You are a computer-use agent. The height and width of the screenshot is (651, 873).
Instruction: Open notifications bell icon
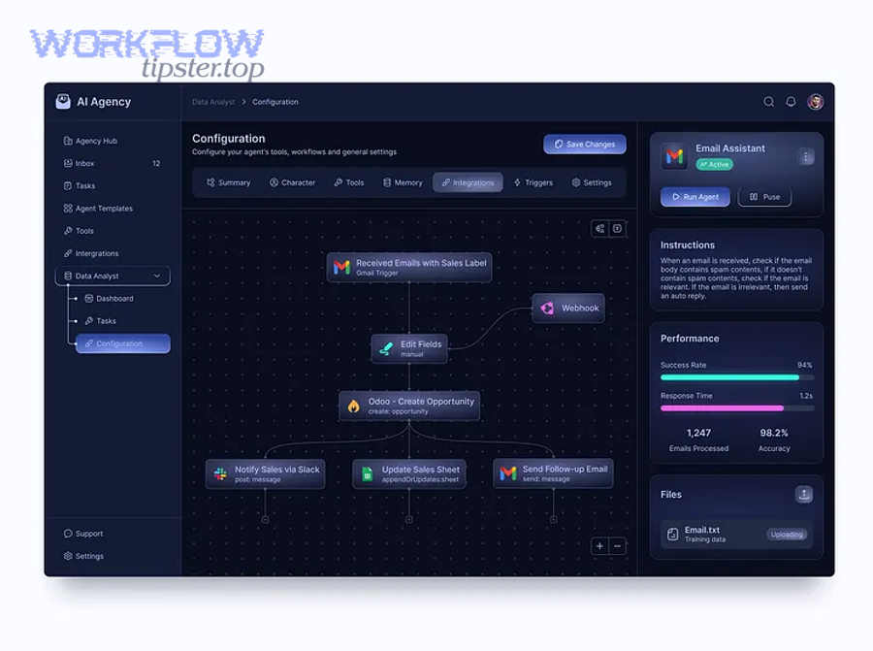791,102
